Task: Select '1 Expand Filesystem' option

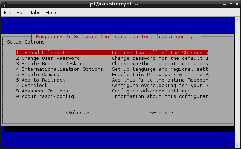Action: [112, 53]
